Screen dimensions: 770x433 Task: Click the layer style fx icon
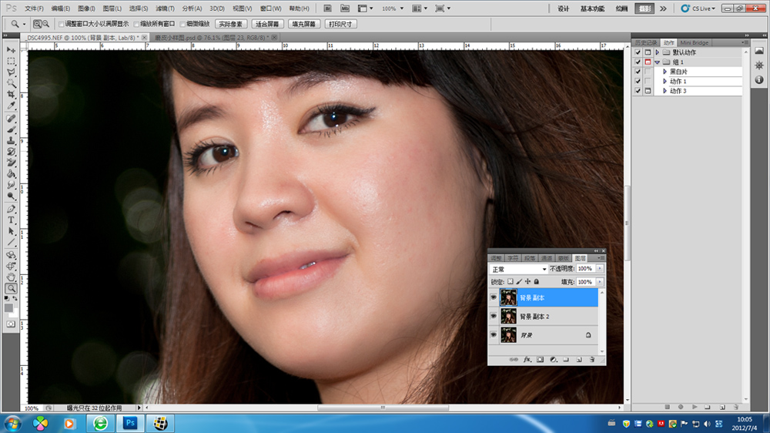click(x=528, y=360)
